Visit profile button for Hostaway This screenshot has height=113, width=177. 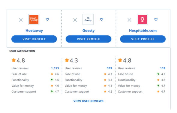(34, 39)
